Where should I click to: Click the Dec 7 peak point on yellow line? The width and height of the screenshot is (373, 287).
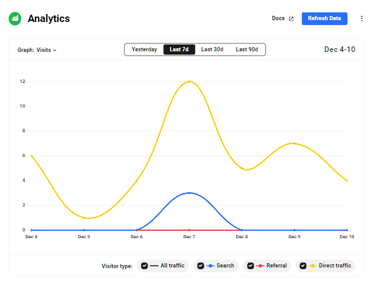(190, 81)
